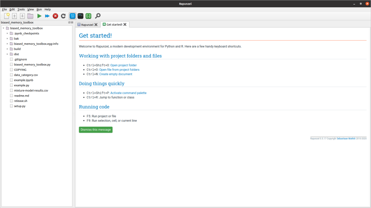Select the COPYING file
The height and width of the screenshot is (208, 371).
[x=20, y=70]
